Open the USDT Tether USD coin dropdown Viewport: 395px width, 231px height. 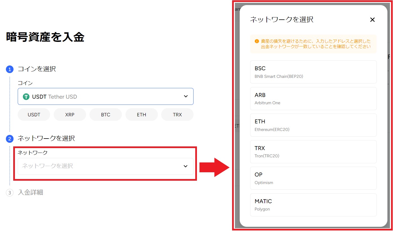pos(106,96)
